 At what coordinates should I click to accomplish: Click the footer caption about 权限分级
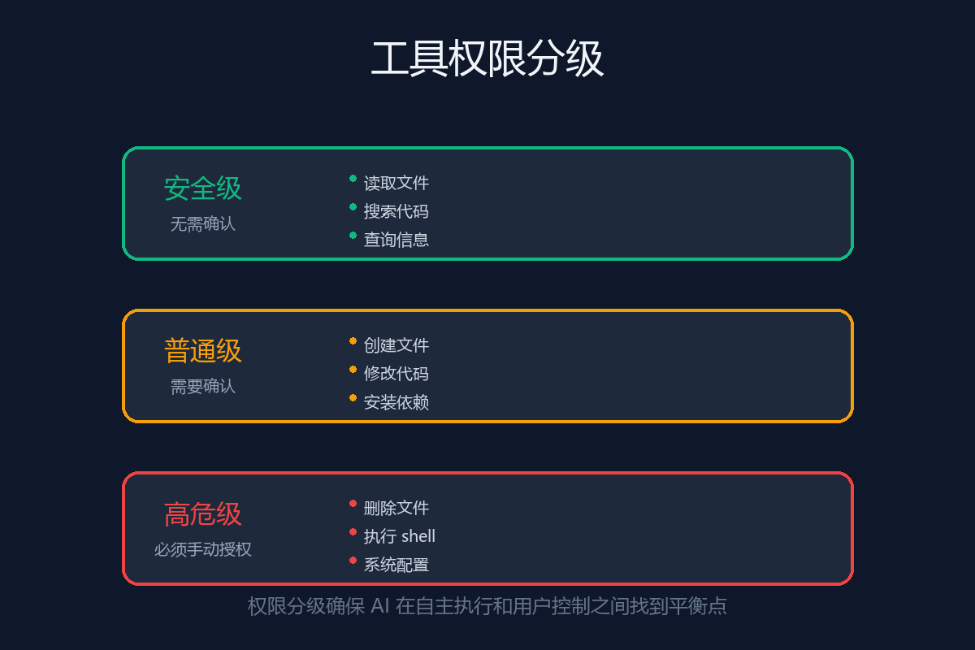point(487,606)
